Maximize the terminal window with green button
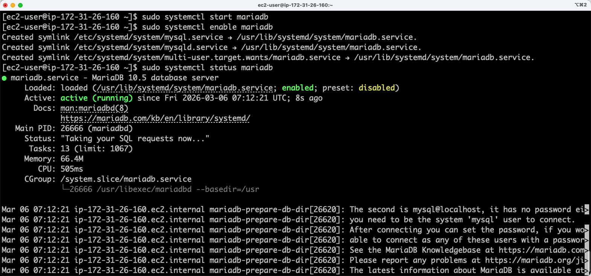This screenshot has width=591, height=276. 20,5
